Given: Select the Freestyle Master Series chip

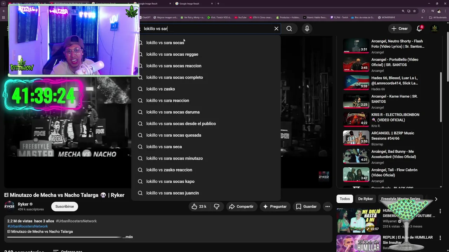Looking at the screenshot, I should pyautogui.click(x=401, y=199).
